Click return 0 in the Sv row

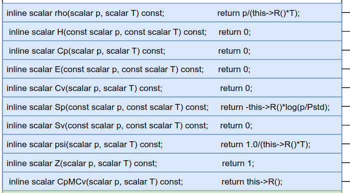point(236,126)
